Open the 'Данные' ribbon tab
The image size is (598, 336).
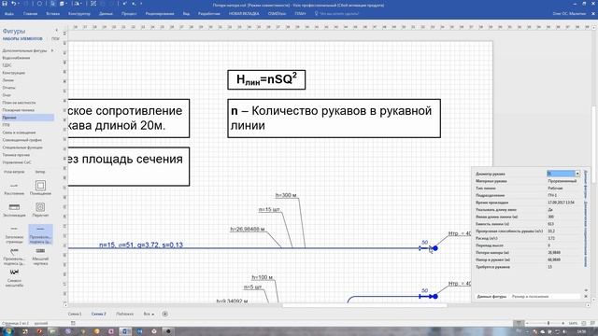pos(106,14)
